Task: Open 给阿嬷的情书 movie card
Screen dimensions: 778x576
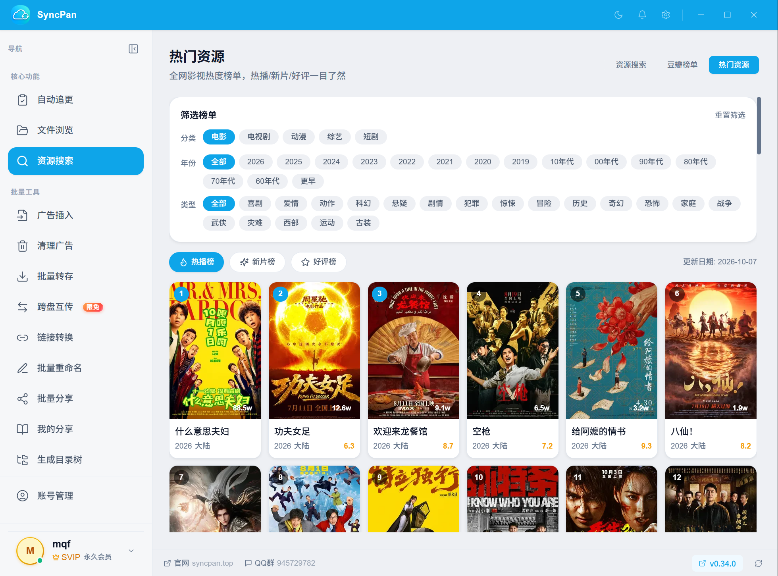Action: coord(612,370)
